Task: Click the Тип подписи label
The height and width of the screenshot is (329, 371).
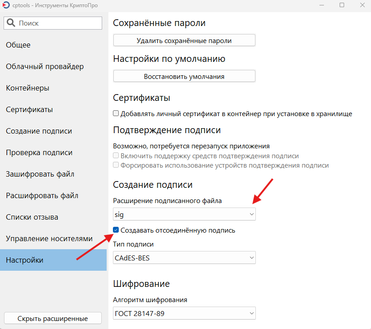Action: pos(133,244)
